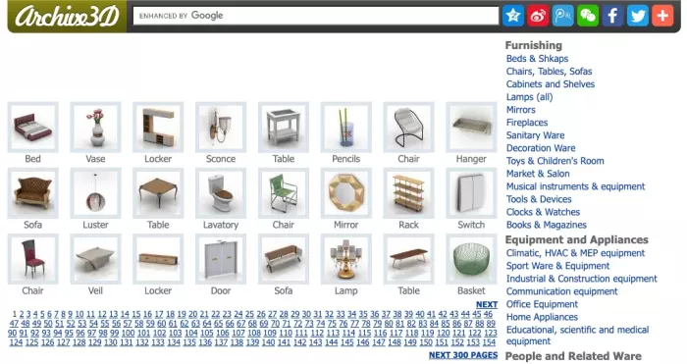Go to NEXT page link

tap(487, 304)
